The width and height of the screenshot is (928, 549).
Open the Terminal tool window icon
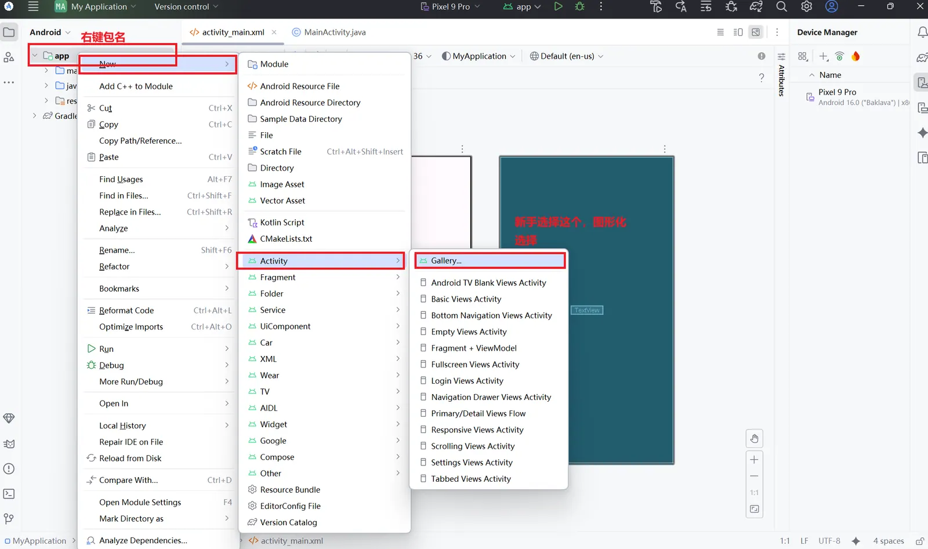9,494
